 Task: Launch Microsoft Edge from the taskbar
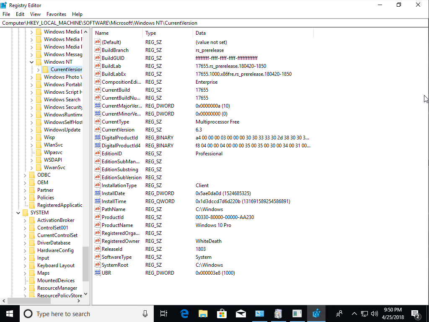click(185, 314)
